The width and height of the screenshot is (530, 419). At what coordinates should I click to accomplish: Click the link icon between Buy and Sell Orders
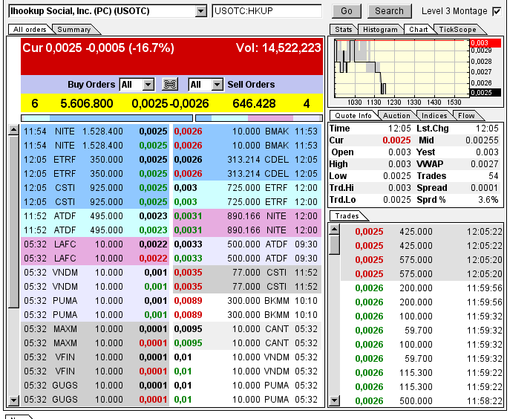(x=171, y=85)
